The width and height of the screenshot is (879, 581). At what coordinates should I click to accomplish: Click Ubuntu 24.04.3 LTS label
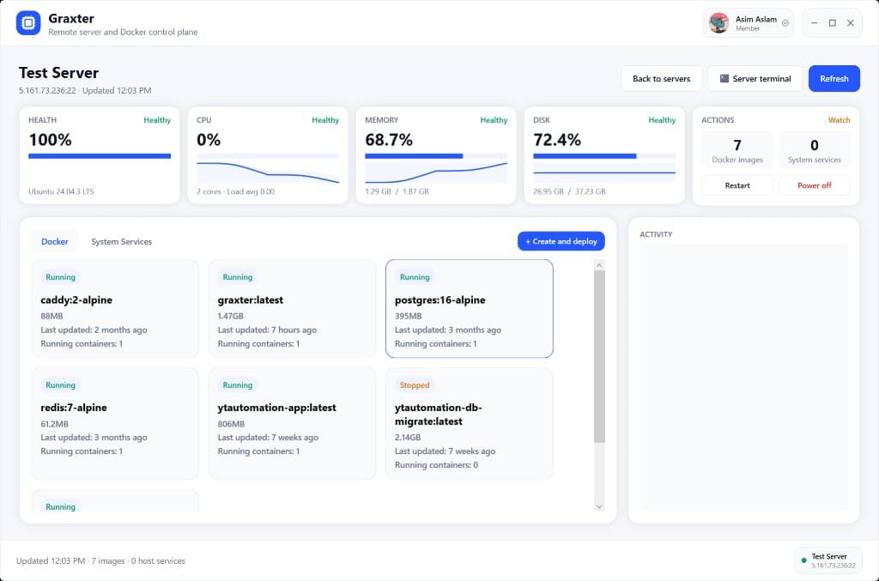tap(61, 191)
